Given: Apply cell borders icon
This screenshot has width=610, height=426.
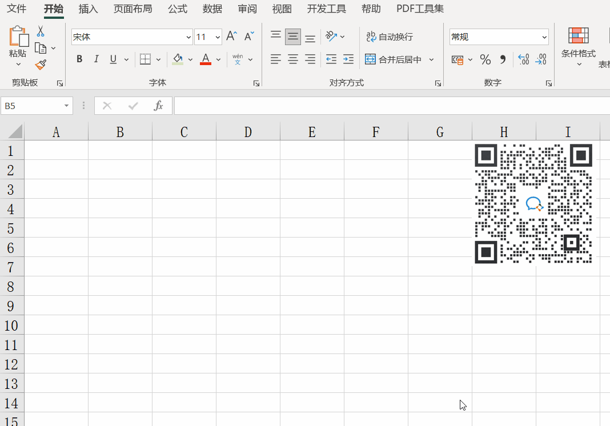Looking at the screenshot, I should point(145,59).
